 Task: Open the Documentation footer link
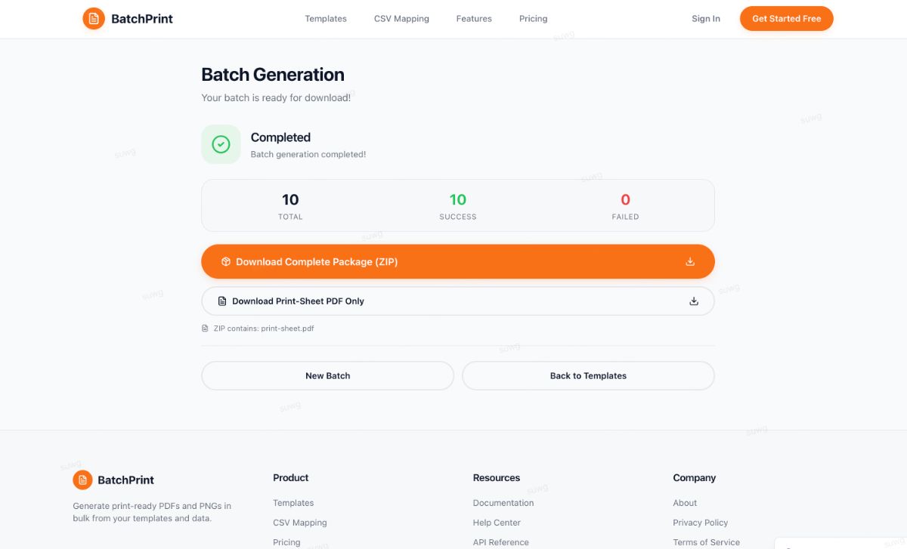tap(503, 502)
